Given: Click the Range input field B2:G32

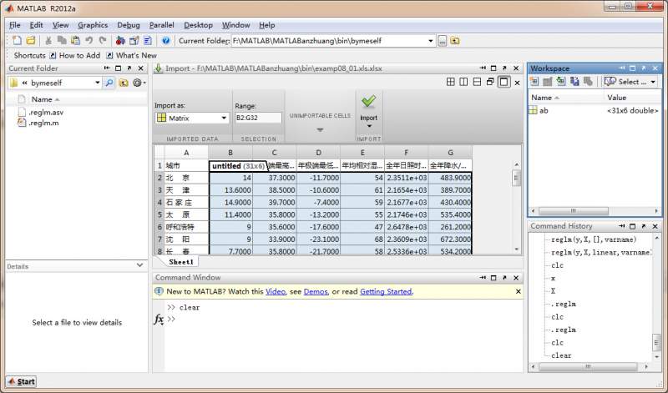Looking at the screenshot, I should [258, 118].
